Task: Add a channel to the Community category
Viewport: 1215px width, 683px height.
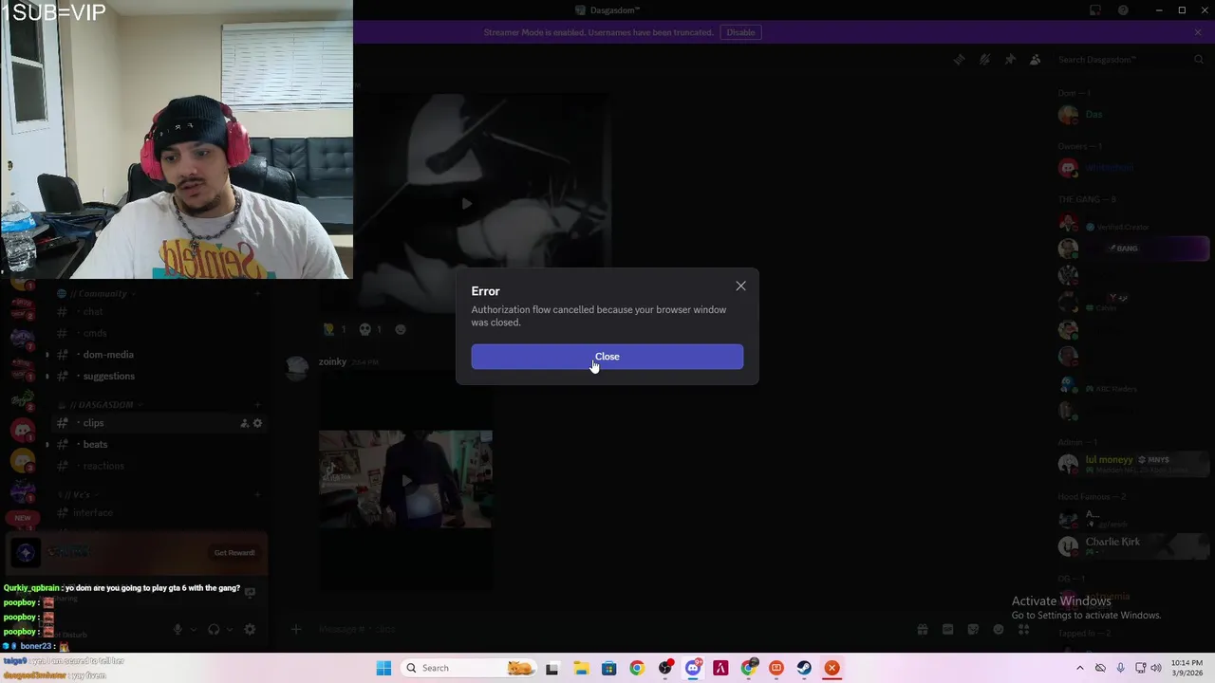Action: pyautogui.click(x=256, y=294)
